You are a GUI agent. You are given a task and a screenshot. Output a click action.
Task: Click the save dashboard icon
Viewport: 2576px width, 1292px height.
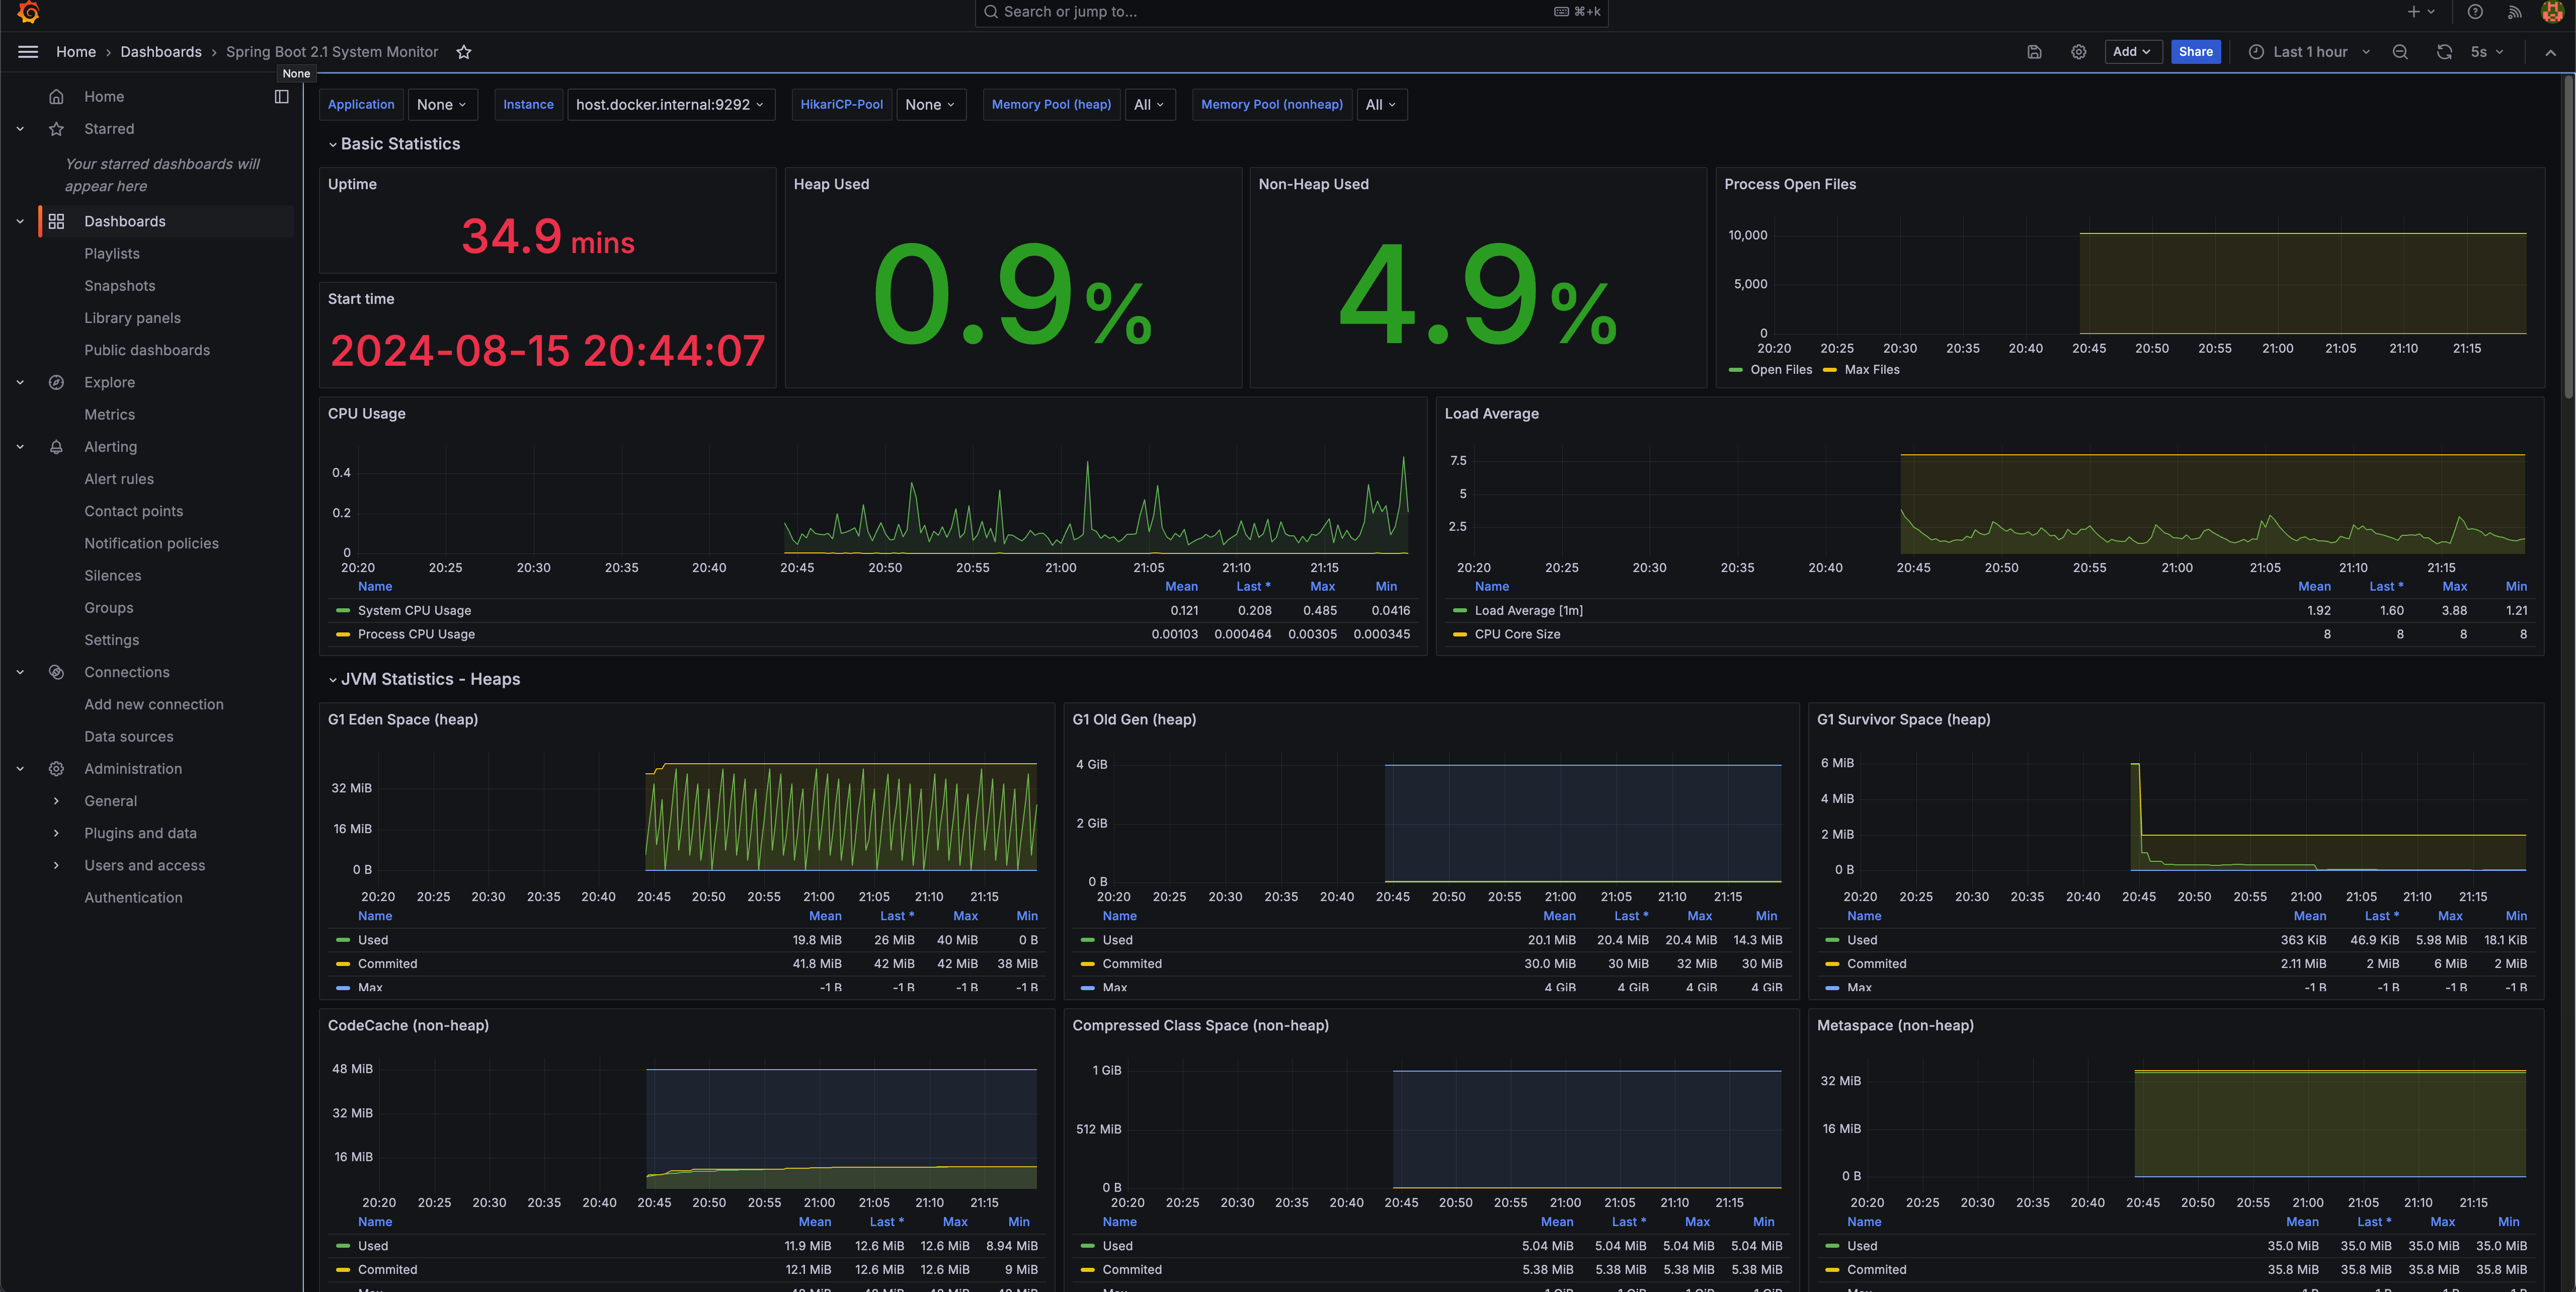coord(2034,52)
